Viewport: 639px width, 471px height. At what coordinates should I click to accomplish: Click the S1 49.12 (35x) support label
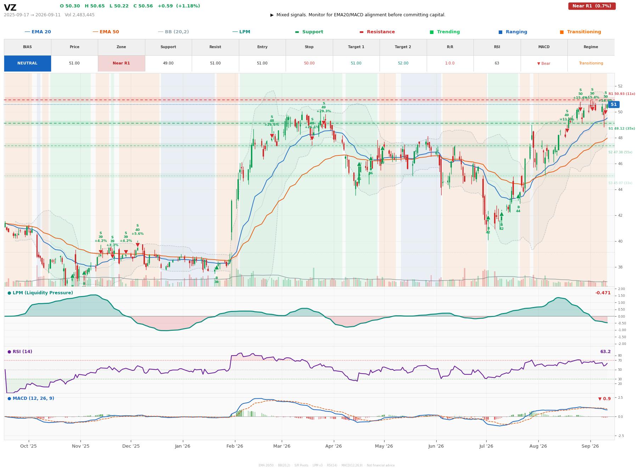(x=622, y=129)
